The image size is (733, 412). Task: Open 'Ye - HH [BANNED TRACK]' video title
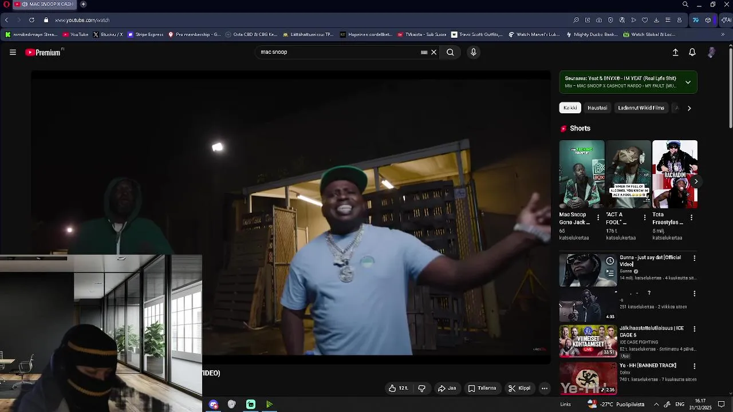click(648, 365)
